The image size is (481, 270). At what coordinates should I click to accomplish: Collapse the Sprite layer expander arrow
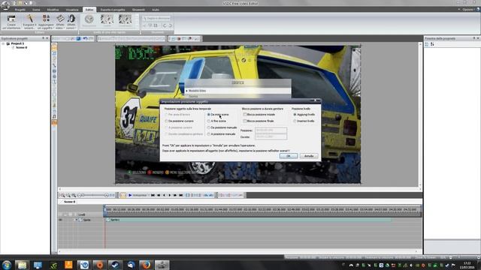(x=77, y=220)
